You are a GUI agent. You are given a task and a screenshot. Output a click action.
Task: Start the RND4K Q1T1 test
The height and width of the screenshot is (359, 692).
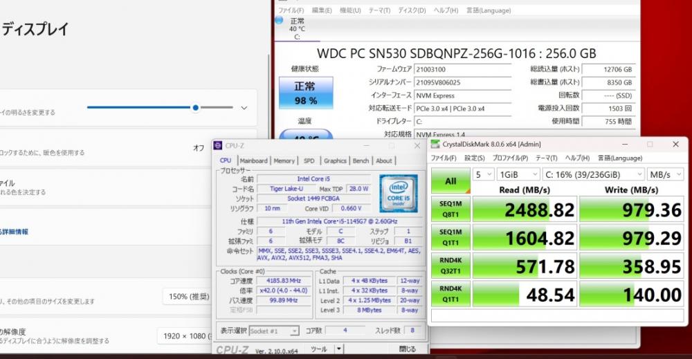tap(450, 294)
